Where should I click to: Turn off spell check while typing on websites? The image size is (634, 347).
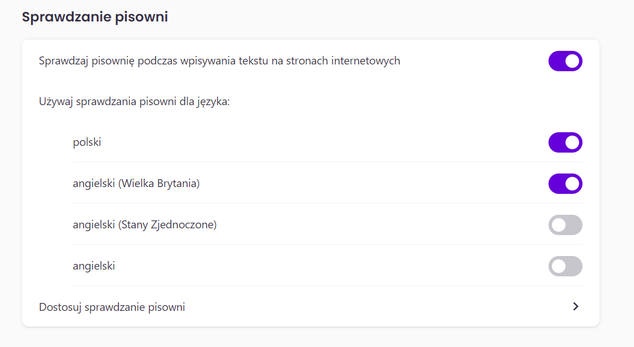(566, 61)
